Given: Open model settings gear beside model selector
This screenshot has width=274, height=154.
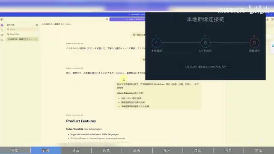Looking at the screenshot, I should coord(107,19).
